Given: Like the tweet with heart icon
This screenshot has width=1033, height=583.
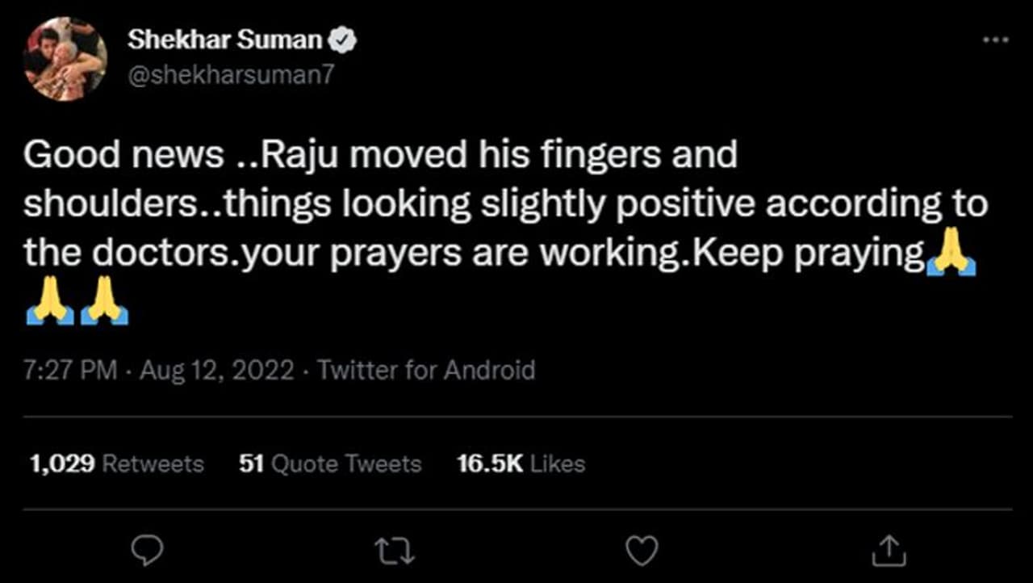Looking at the screenshot, I should click(x=642, y=551).
